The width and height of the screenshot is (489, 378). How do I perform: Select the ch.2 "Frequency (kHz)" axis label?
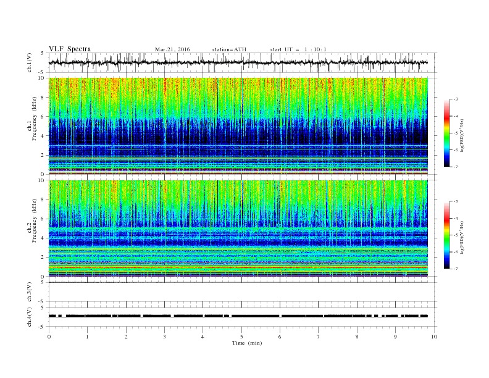point(34,220)
